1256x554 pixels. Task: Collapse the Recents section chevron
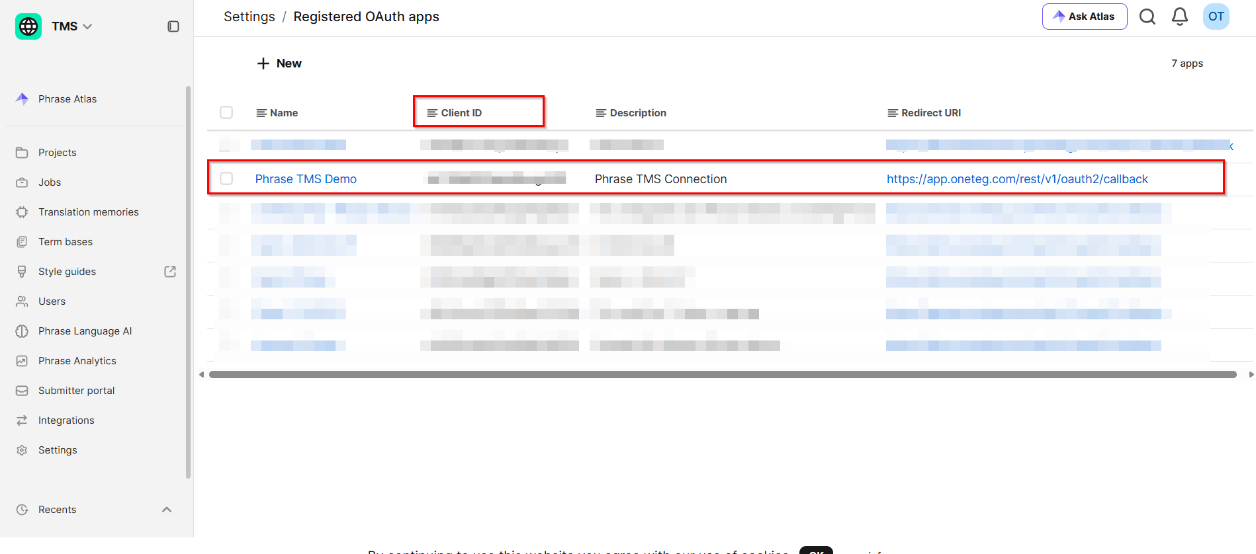pyautogui.click(x=167, y=510)
